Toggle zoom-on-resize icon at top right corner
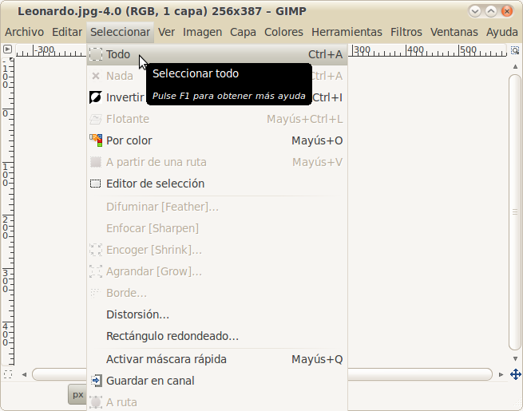 (515, 50)
